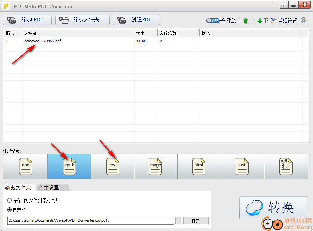Select the pdf 2 in 1 output format
The width and height of the screenshot is (313, 231).
[286, 166]
